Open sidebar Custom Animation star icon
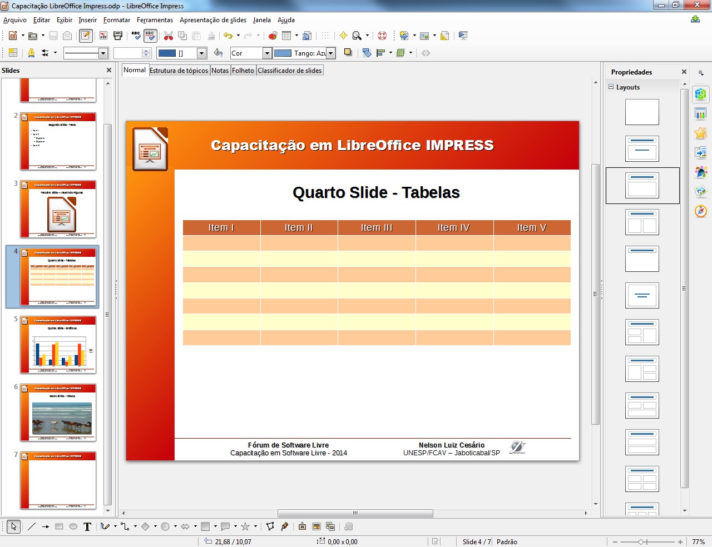This screenshot has width=712, height=547. click(701, 133)
